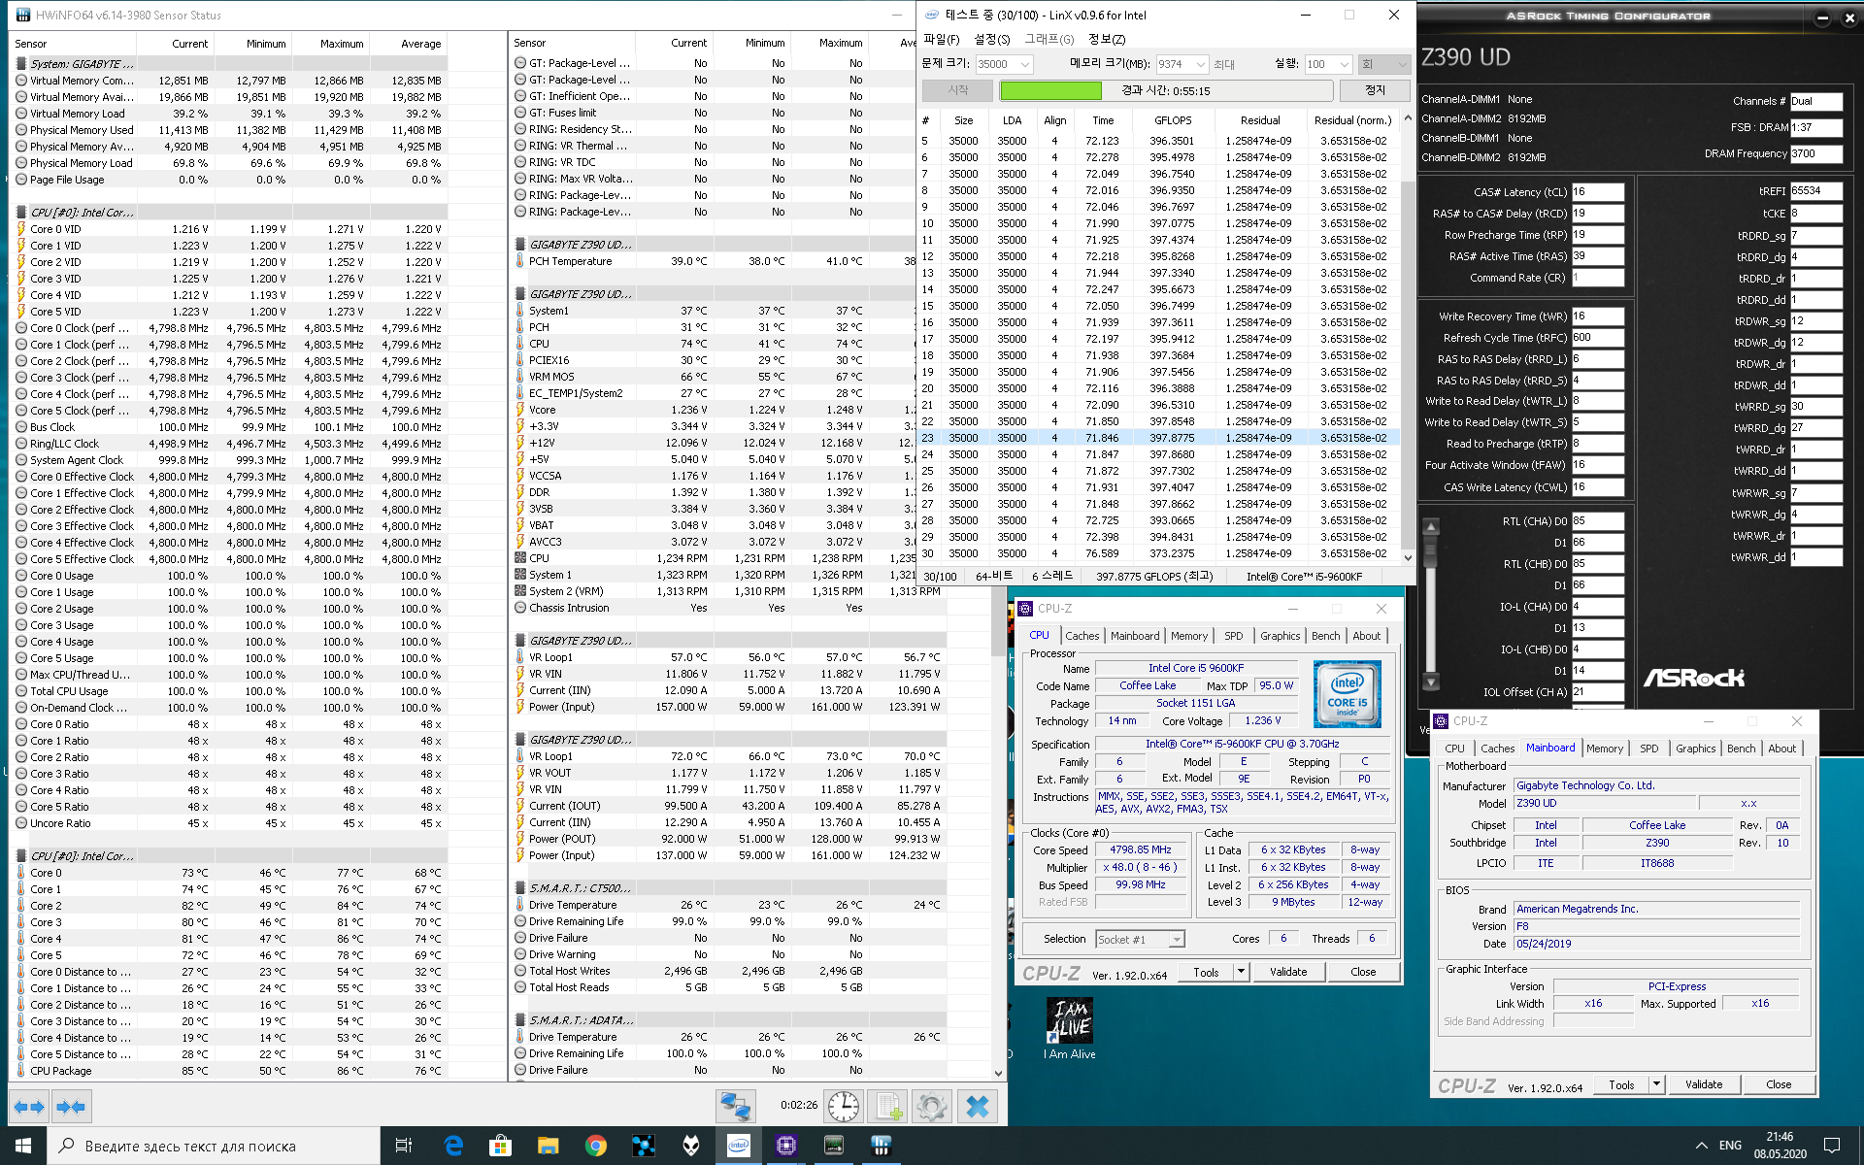
Task: Click HWiNFO expand columns arrows icon
Action: pyautogui.click(x=29, y=1107)
